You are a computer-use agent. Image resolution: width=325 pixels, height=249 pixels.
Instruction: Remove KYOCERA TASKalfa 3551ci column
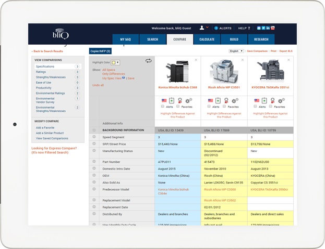[x=288, y=60]
